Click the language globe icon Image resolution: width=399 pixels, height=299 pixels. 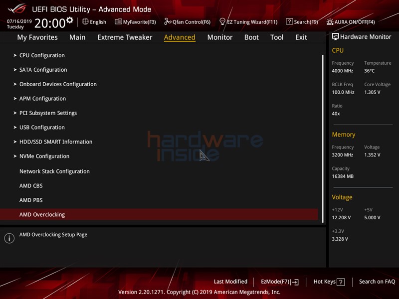coord(85,21)
